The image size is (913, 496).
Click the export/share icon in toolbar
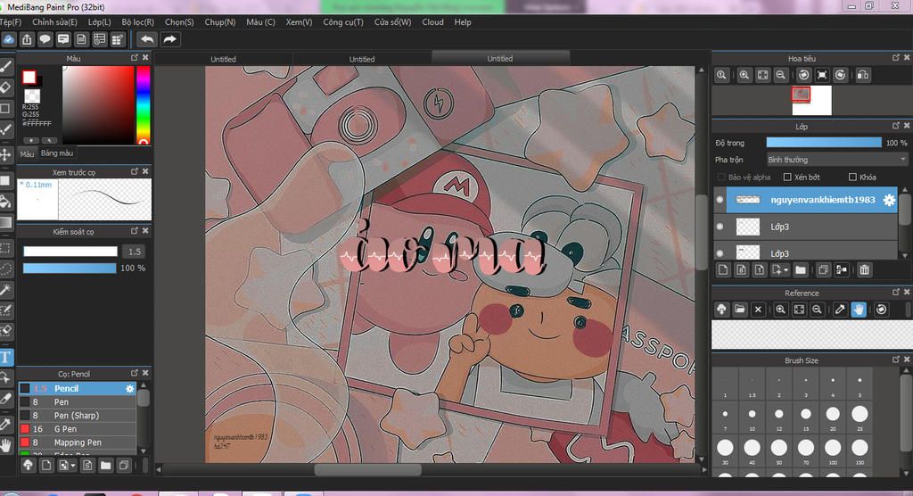click(x=27, y=39)
